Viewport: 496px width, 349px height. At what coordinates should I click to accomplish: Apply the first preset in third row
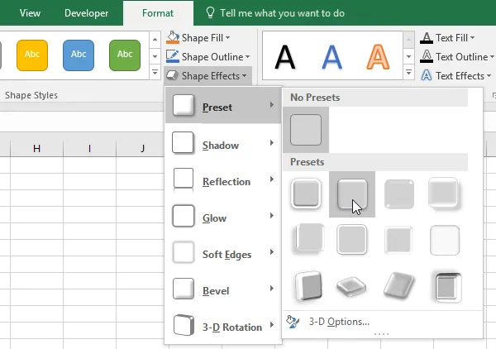pos(308,285)
